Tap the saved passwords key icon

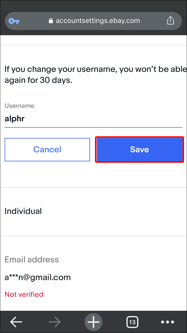pos(14,21)
